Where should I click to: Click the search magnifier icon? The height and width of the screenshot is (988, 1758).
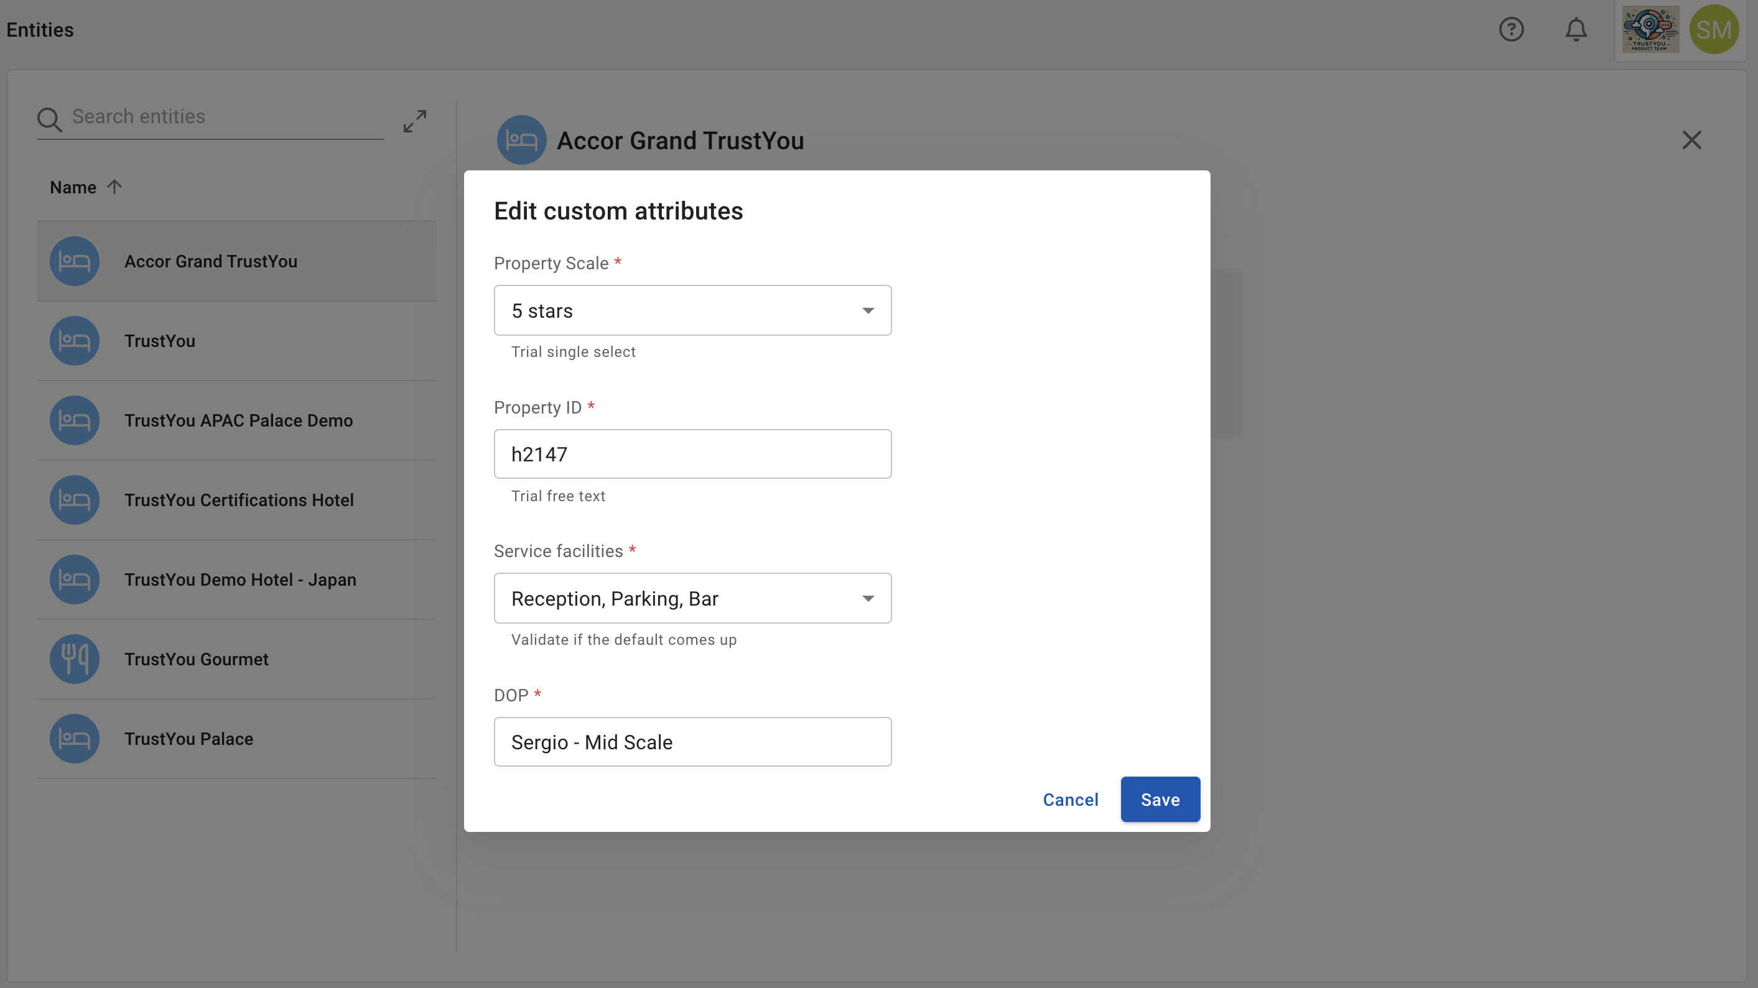(x=49, y=119)
